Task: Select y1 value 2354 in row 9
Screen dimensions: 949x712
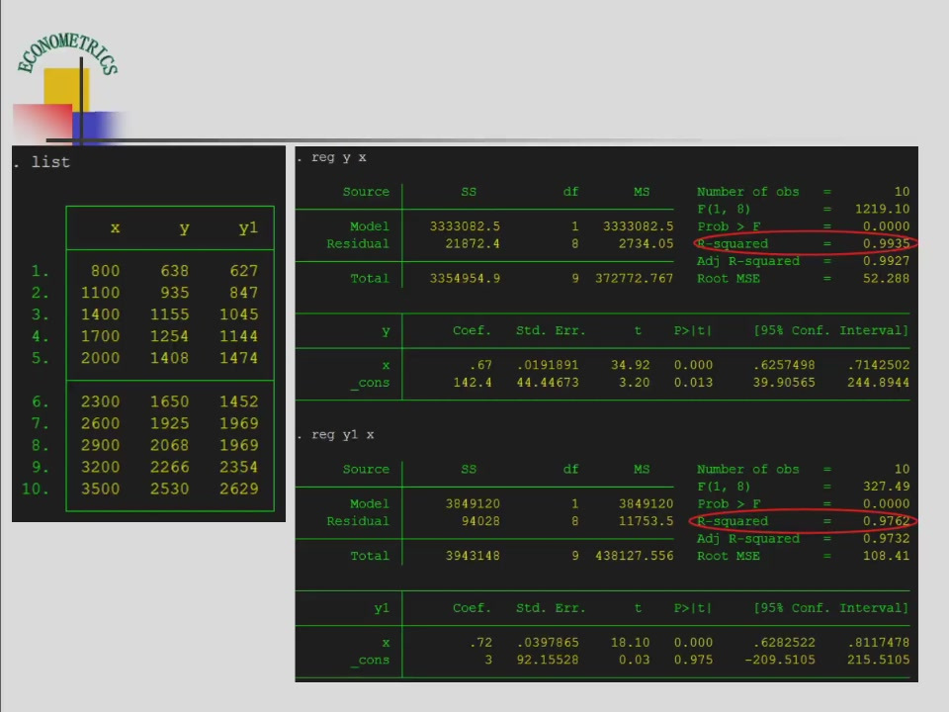Action: click(239, 467)
